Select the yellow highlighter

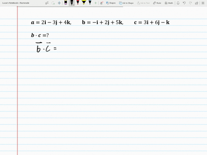tap(84, 2)
